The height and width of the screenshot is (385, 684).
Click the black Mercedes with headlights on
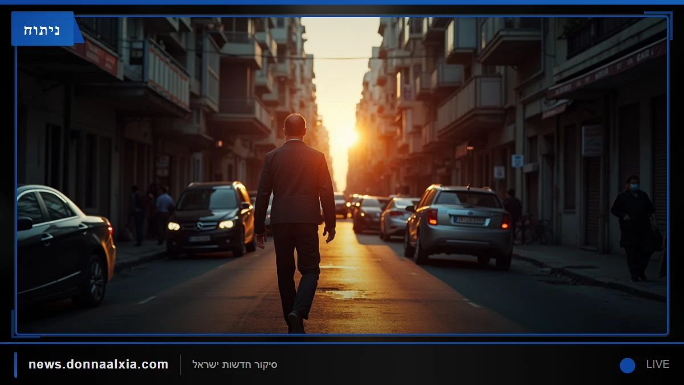(211, 218)
